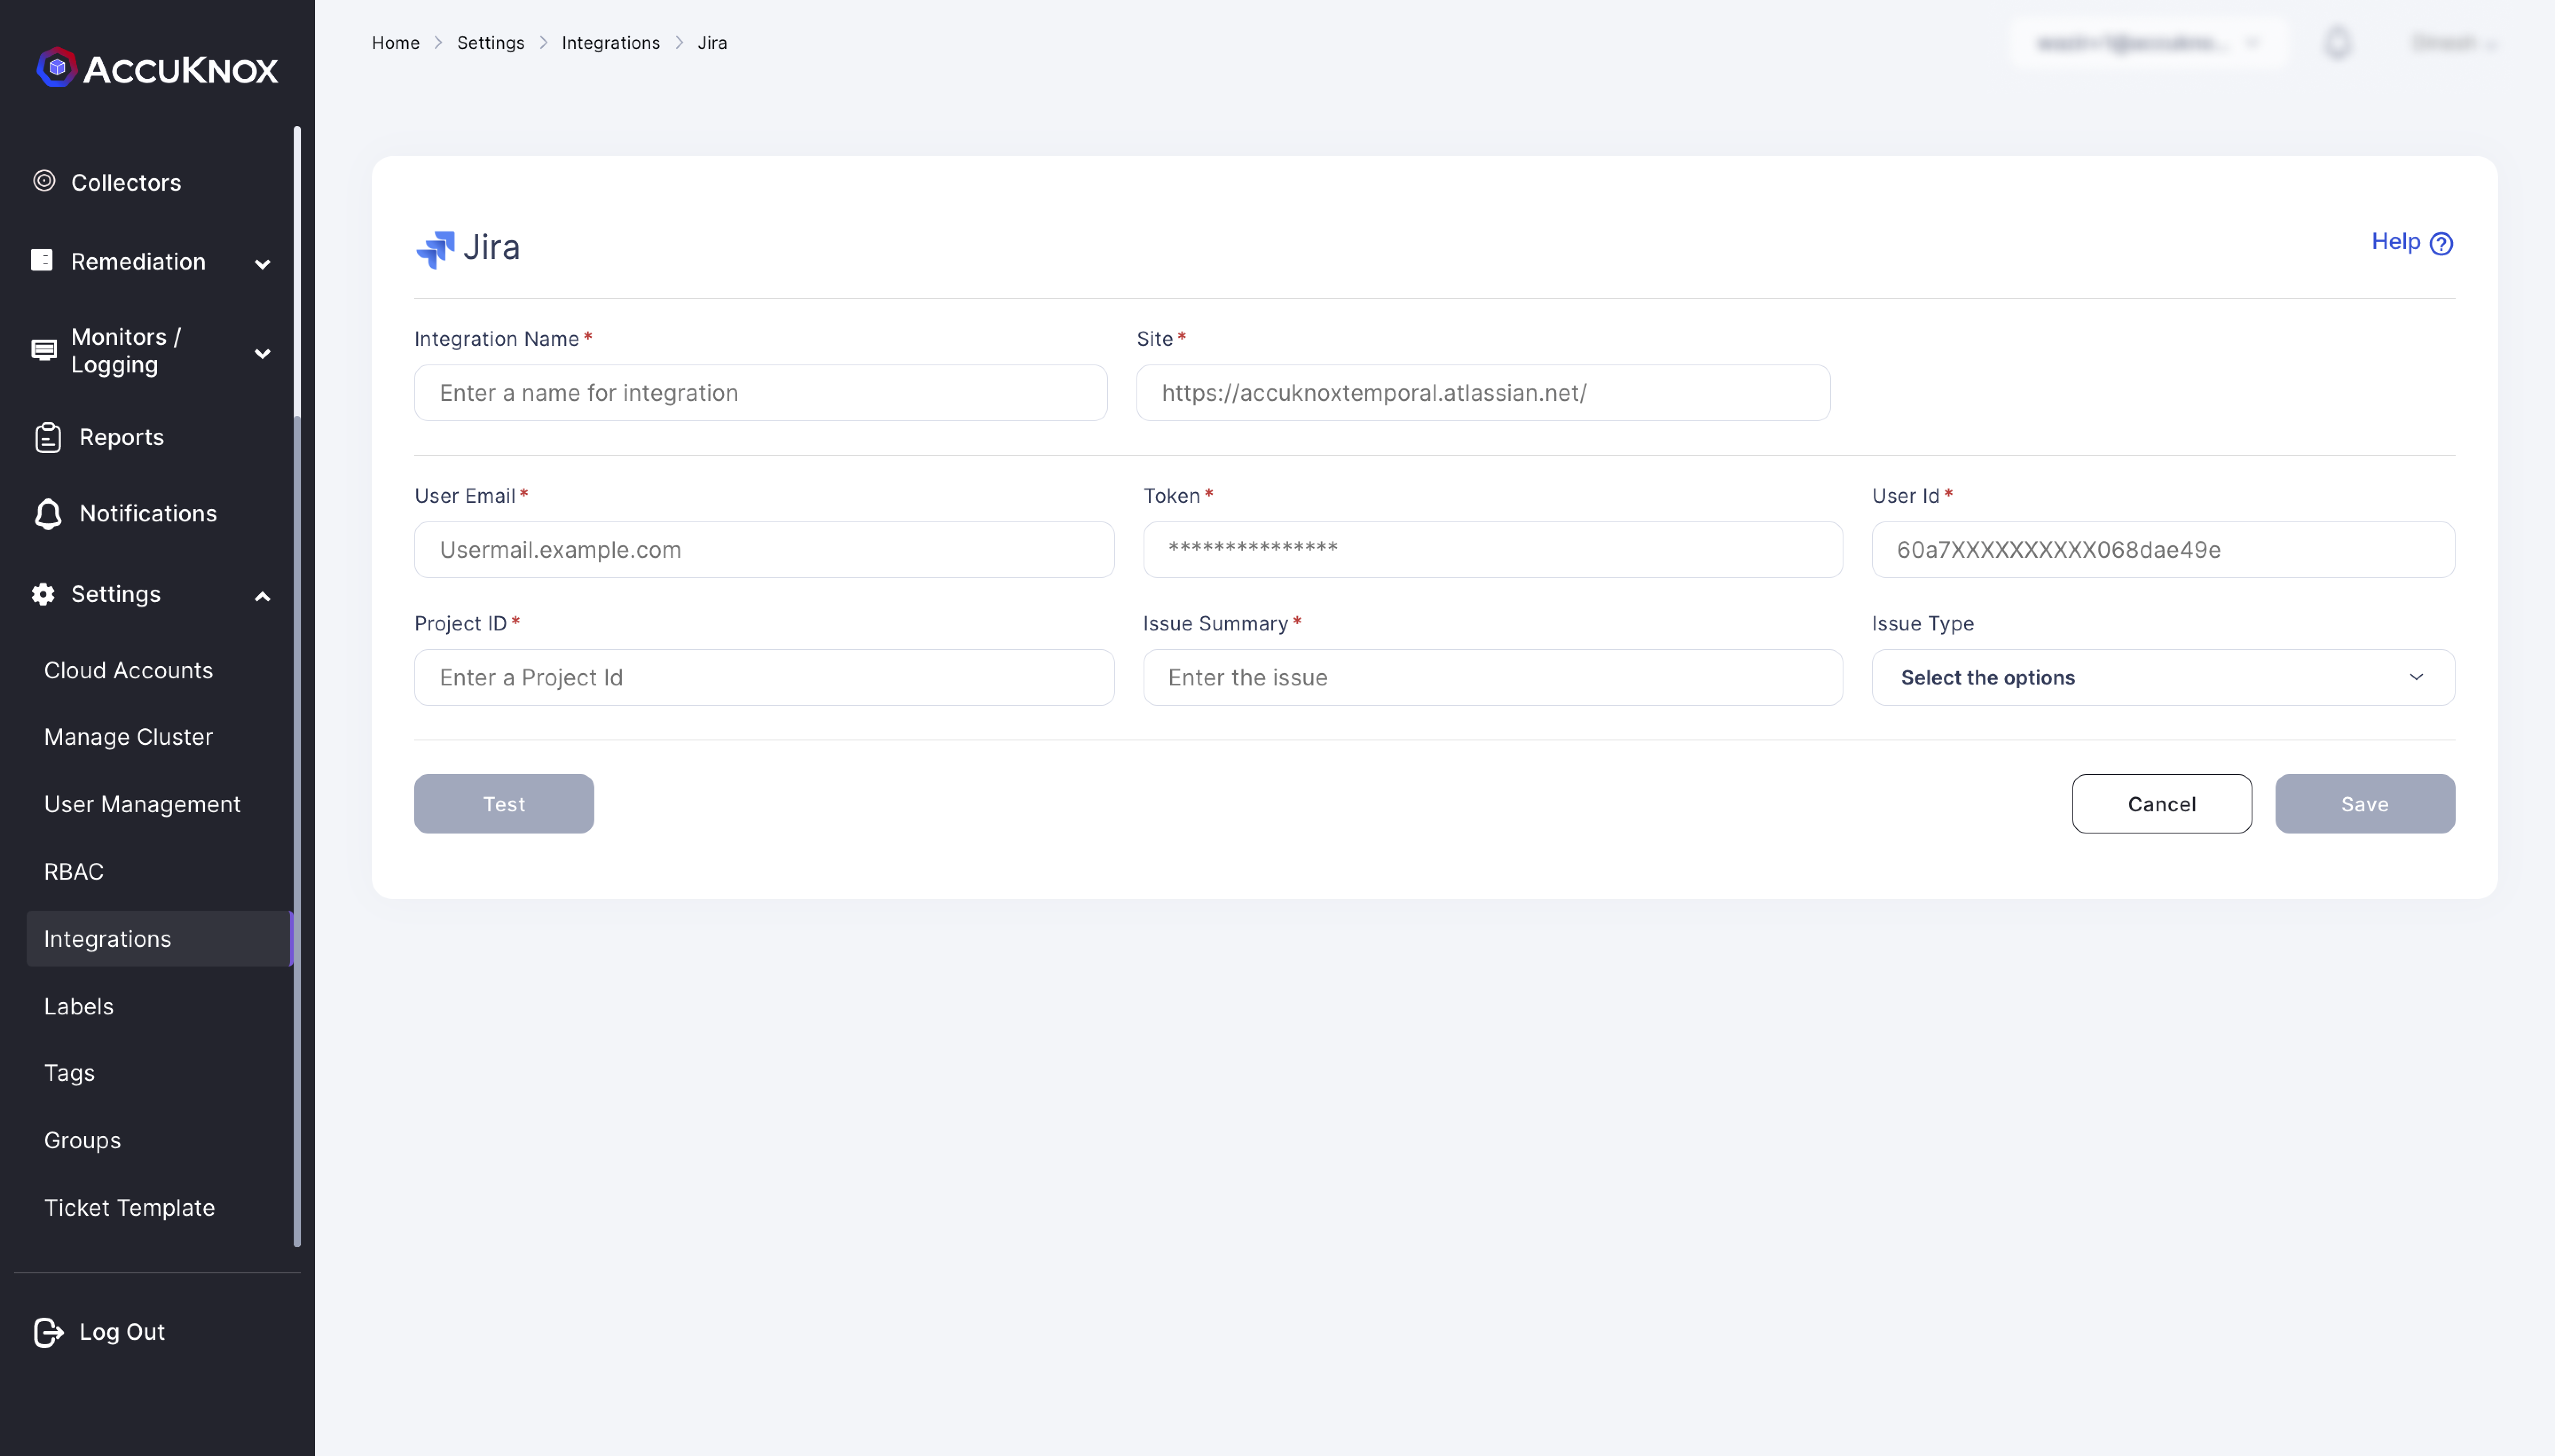Focus the Site URL field
This screenshot has height=1456, width=2555.
tap(1484, 392)
